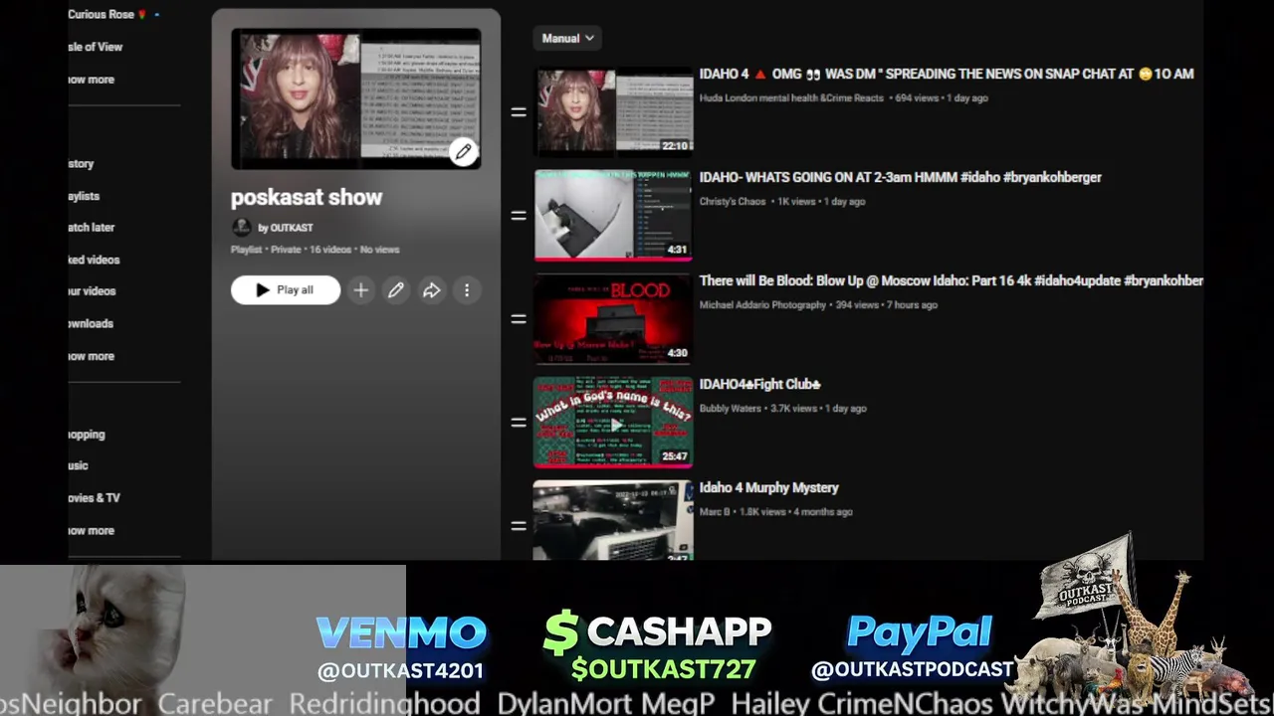Grab the drag handle beside the There will Be Blood video
This screenshot has width=1274, height=716.
(x=519, y=318)
